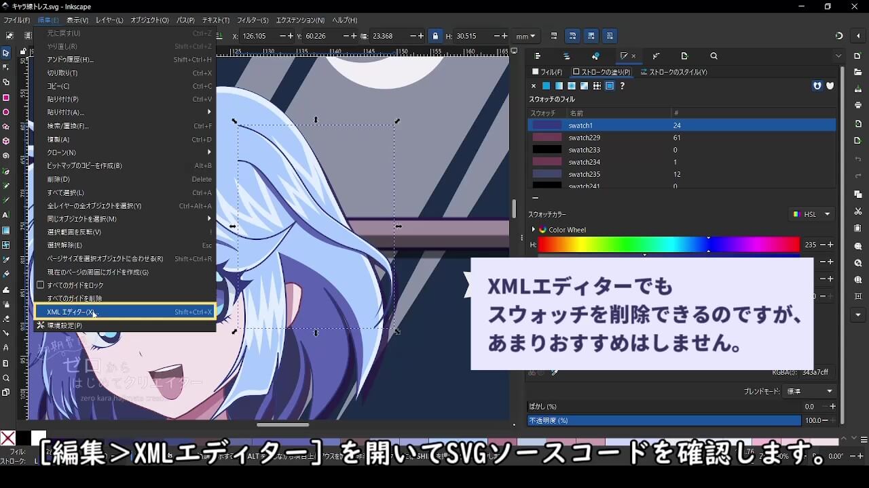Open Layers and Objects dock tab
Image resolution: width=869 pixels, height=488 pixels.
[x=567, y=56]
